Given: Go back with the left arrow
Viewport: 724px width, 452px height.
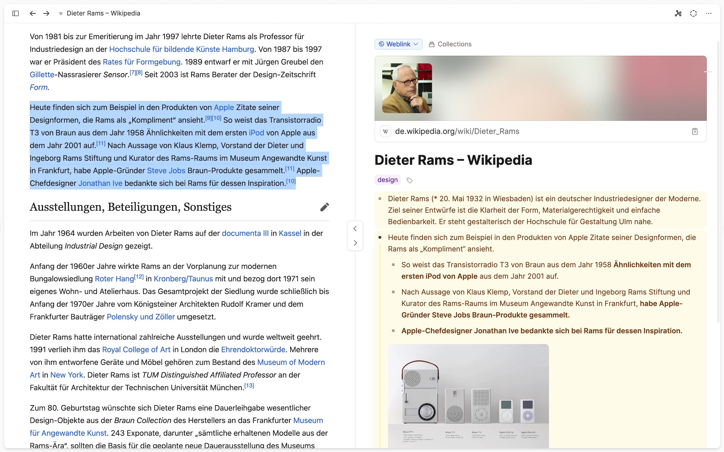Looking at the screenshot, I should (33, 13).
